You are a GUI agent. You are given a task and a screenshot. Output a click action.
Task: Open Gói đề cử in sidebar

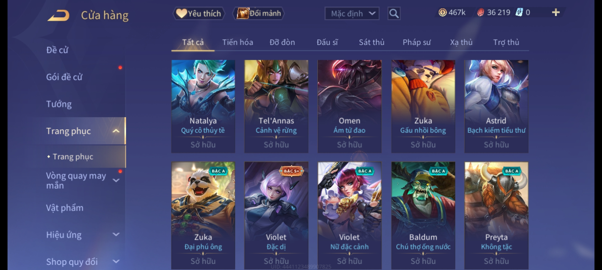coord(64,77)
